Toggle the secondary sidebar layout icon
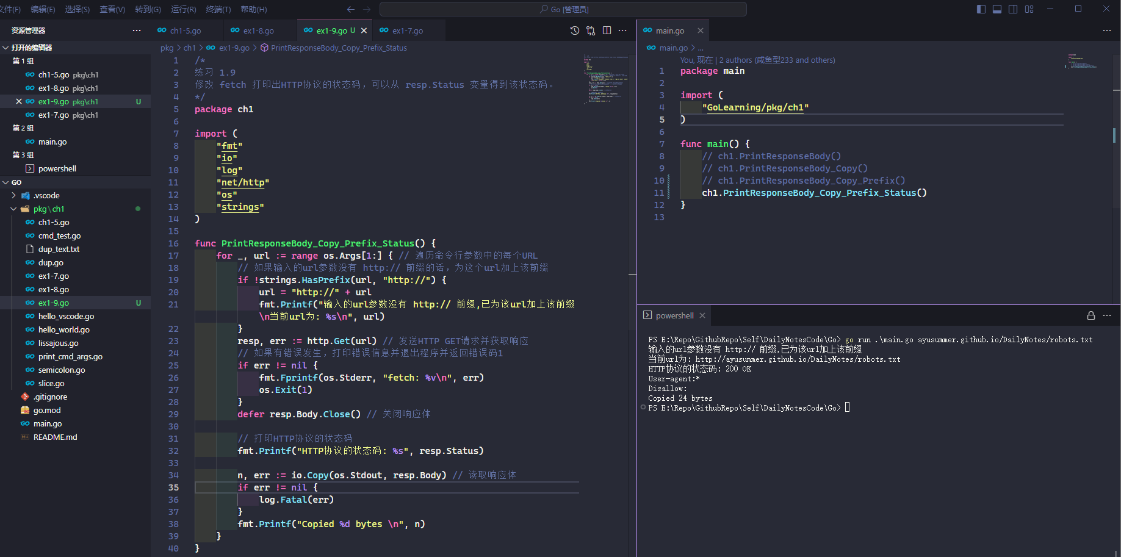This screenshot has width=1121, height=557. [x=1013, y=9]
